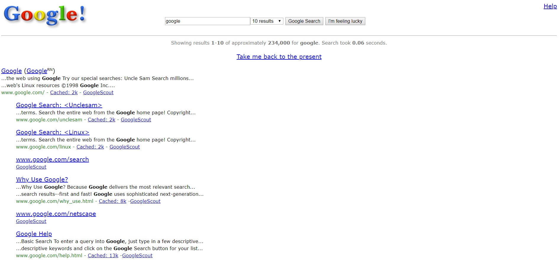Click the green www.google.com/ URL text
The image size is (559, 264).
23,92
